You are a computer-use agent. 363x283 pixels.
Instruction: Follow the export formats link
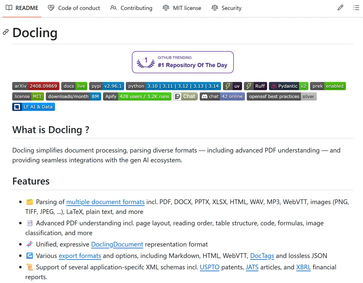click(80, 256)
